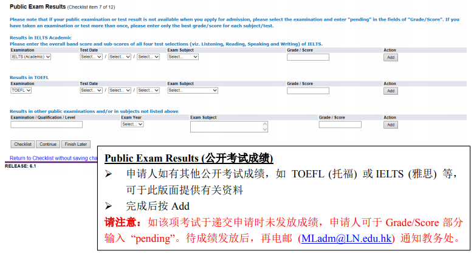The image size is (474, 257).
Task: Open the IELTS (Academic) examination dropdown
Action: [x=30, y=57]
